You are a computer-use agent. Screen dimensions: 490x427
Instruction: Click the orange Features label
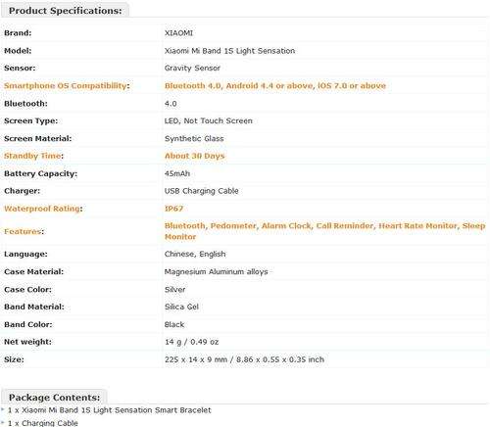24,231
